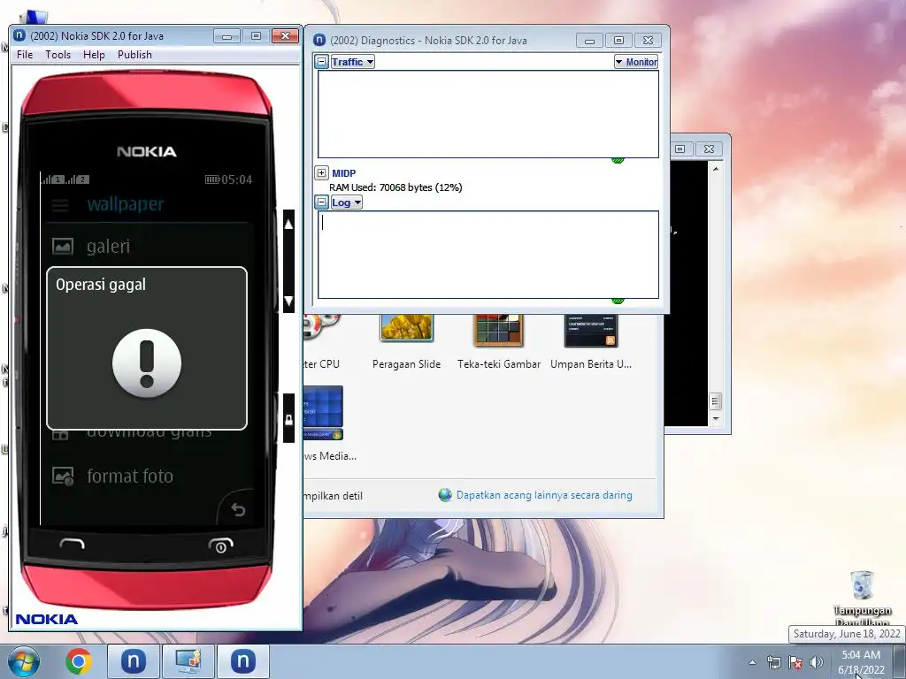
Task: Click inside the Traffic display area
Action: [x=488, y=114]
